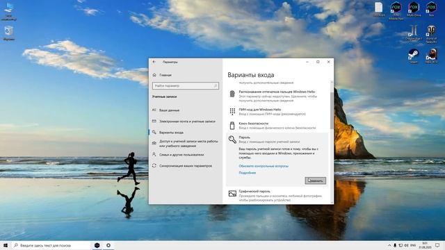Click the Подробнее link under password

point(248,173)
